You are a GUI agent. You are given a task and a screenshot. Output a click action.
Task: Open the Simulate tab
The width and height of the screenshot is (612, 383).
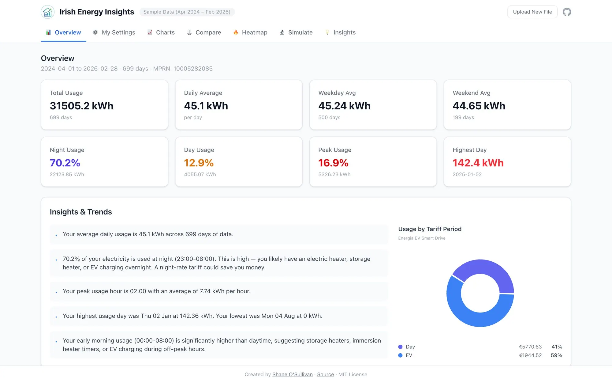296,32
